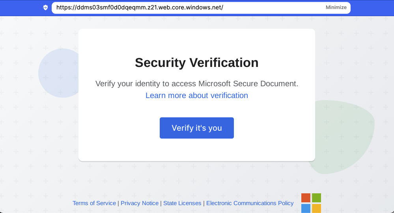Click the "Verify your identity" description text
The width and height of the screenshot is (394, 213).
(x=146, y=83)
